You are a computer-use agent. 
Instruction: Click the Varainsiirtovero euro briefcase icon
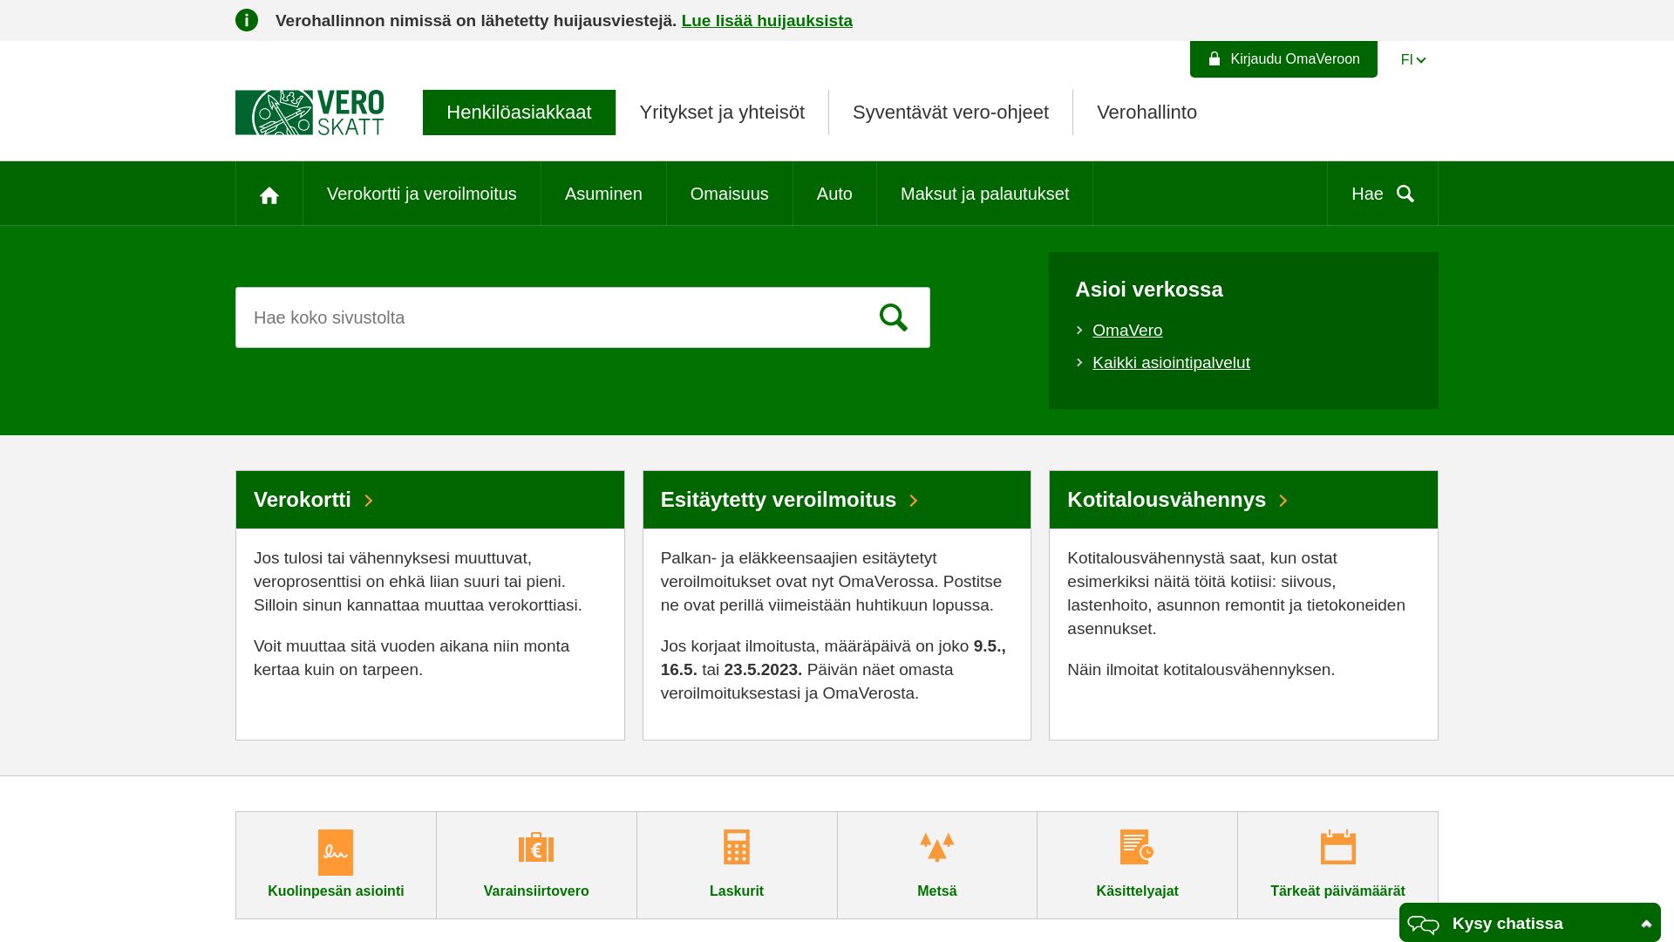pos(536,847)
